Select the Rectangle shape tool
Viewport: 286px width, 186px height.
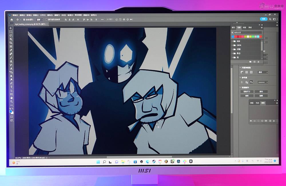[x=11, y=94]
